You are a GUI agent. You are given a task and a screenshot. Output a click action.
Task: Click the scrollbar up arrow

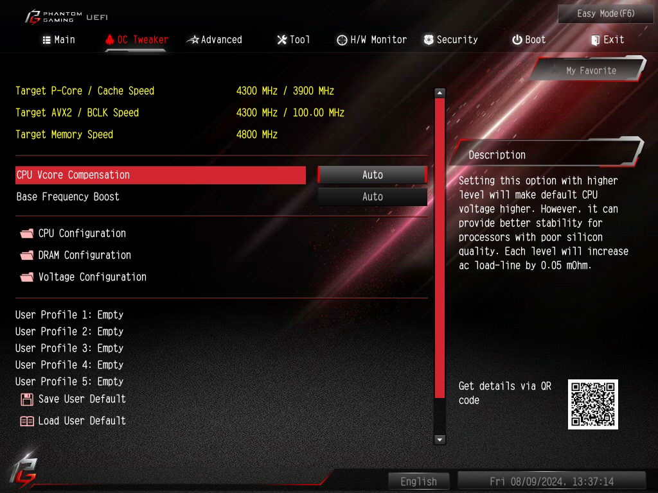(x=440, y=92)
